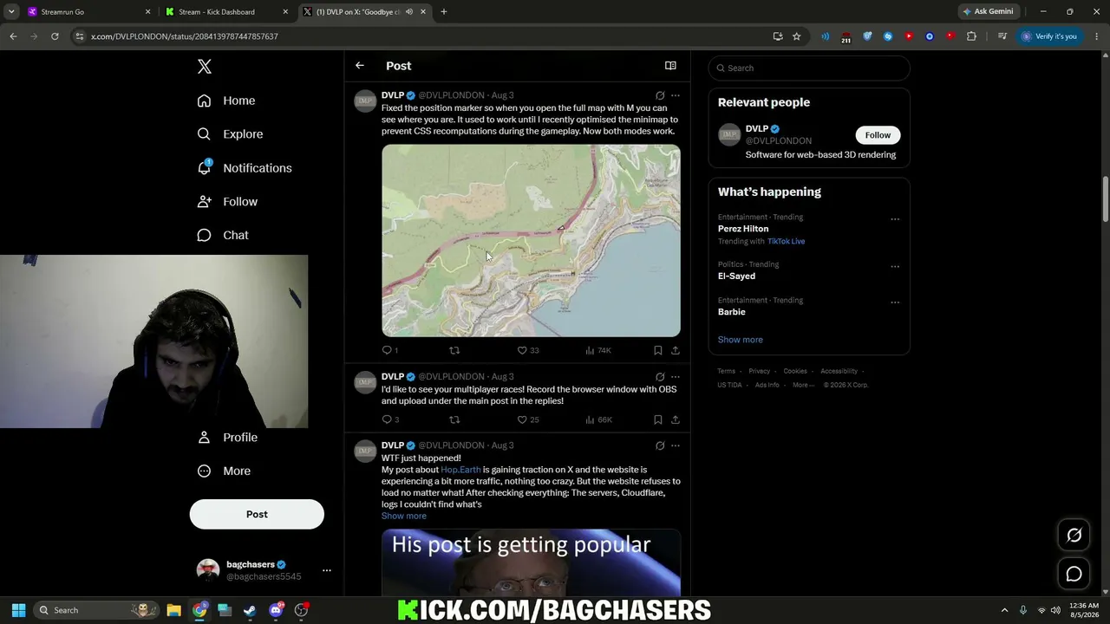Expand the post with Show more
The image size is (1110, 624).
pyautogui.click(x=404, y=517)
